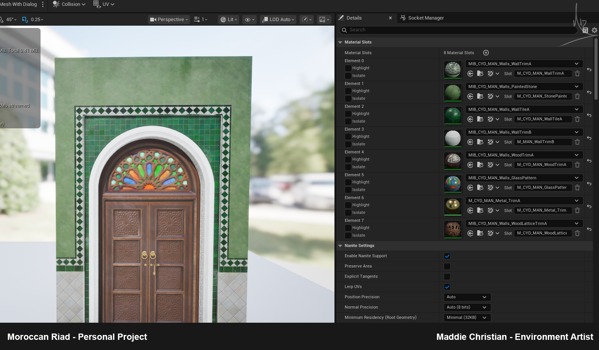
Task: Collapse the Material Slots section
Action: point(340,42)
